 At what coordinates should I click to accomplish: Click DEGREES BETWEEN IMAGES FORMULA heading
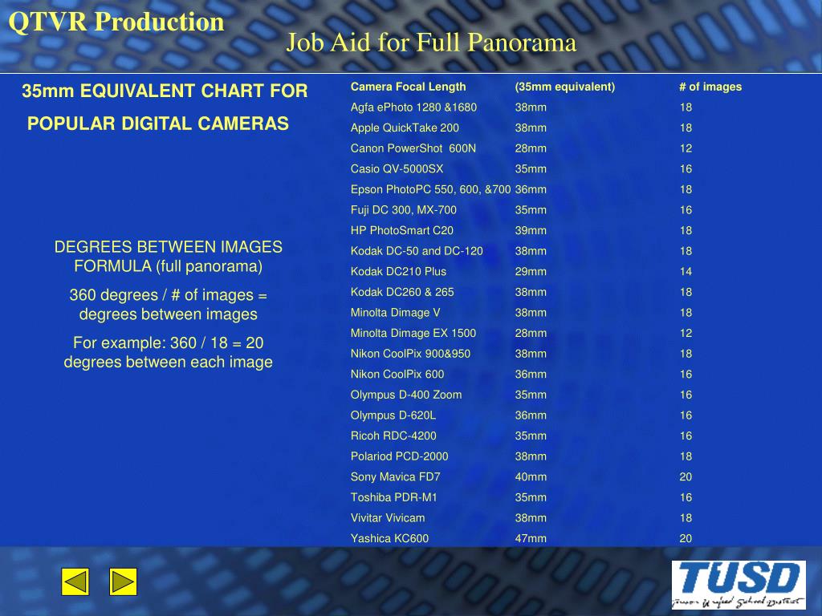[x=169, y=257]
